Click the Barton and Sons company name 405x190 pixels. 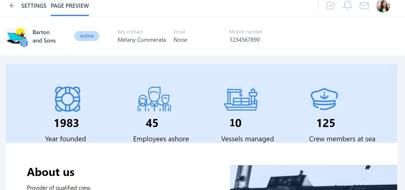pos(44,36)
